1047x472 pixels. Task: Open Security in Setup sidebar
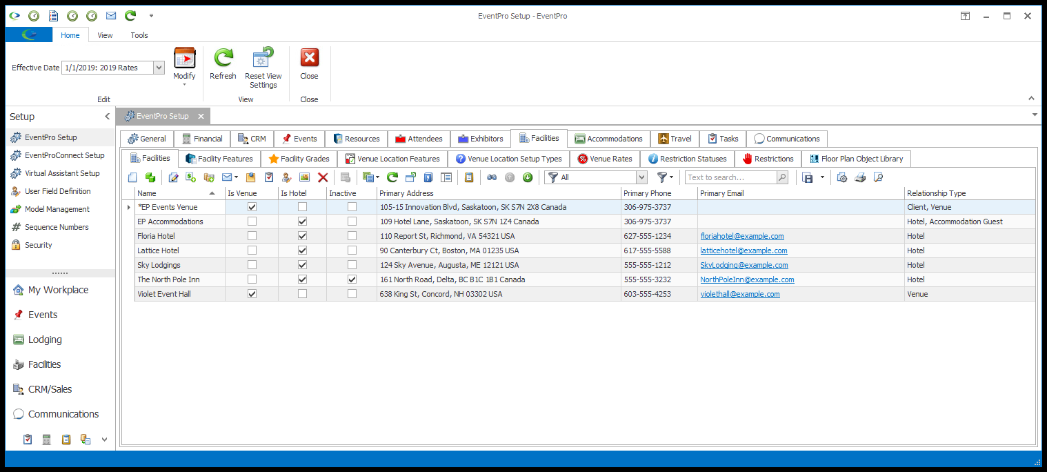(x=39, y=245)
